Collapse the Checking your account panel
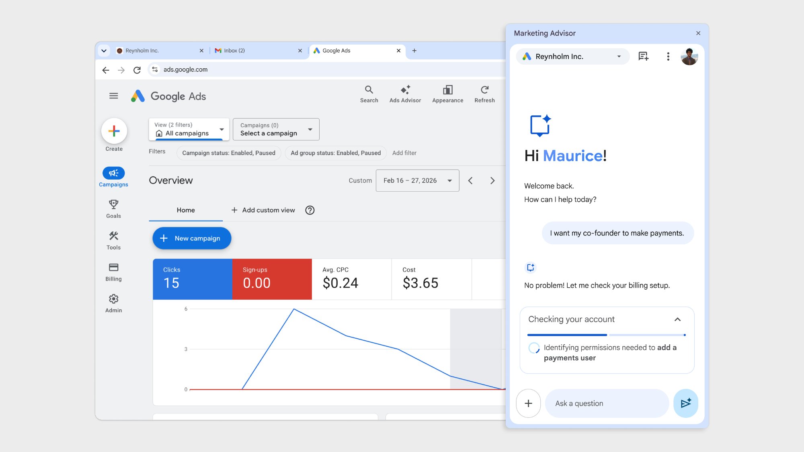The image size is (804, 452). tap(677, 319)
